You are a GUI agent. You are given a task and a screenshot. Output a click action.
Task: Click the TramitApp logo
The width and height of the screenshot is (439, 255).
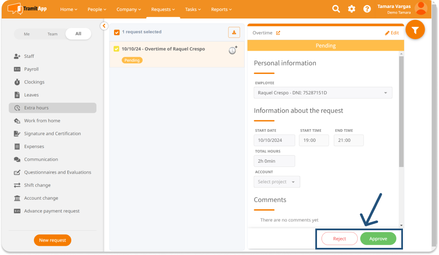(x=27, y=8)
